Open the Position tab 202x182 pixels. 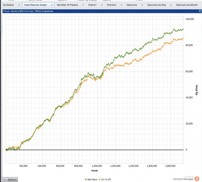[x=112, y=5]
